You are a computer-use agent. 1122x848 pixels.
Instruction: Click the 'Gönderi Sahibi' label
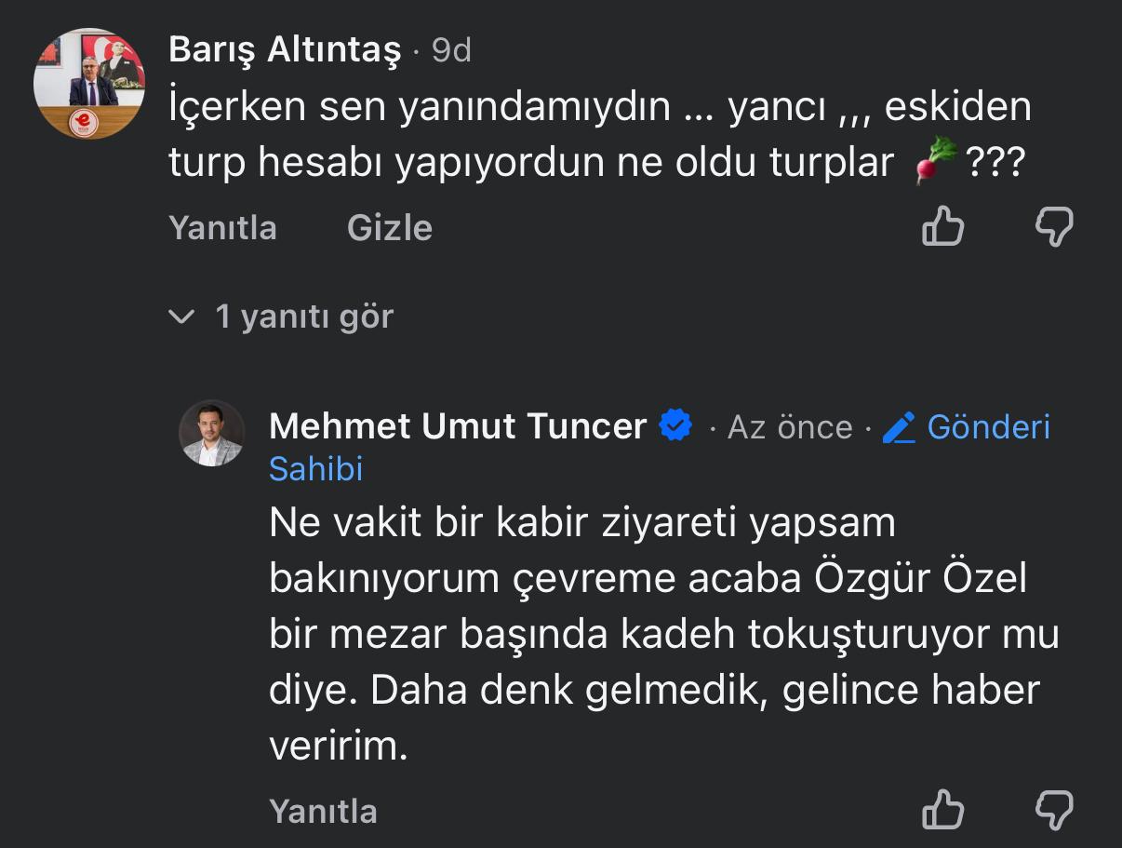pos(988,427)
